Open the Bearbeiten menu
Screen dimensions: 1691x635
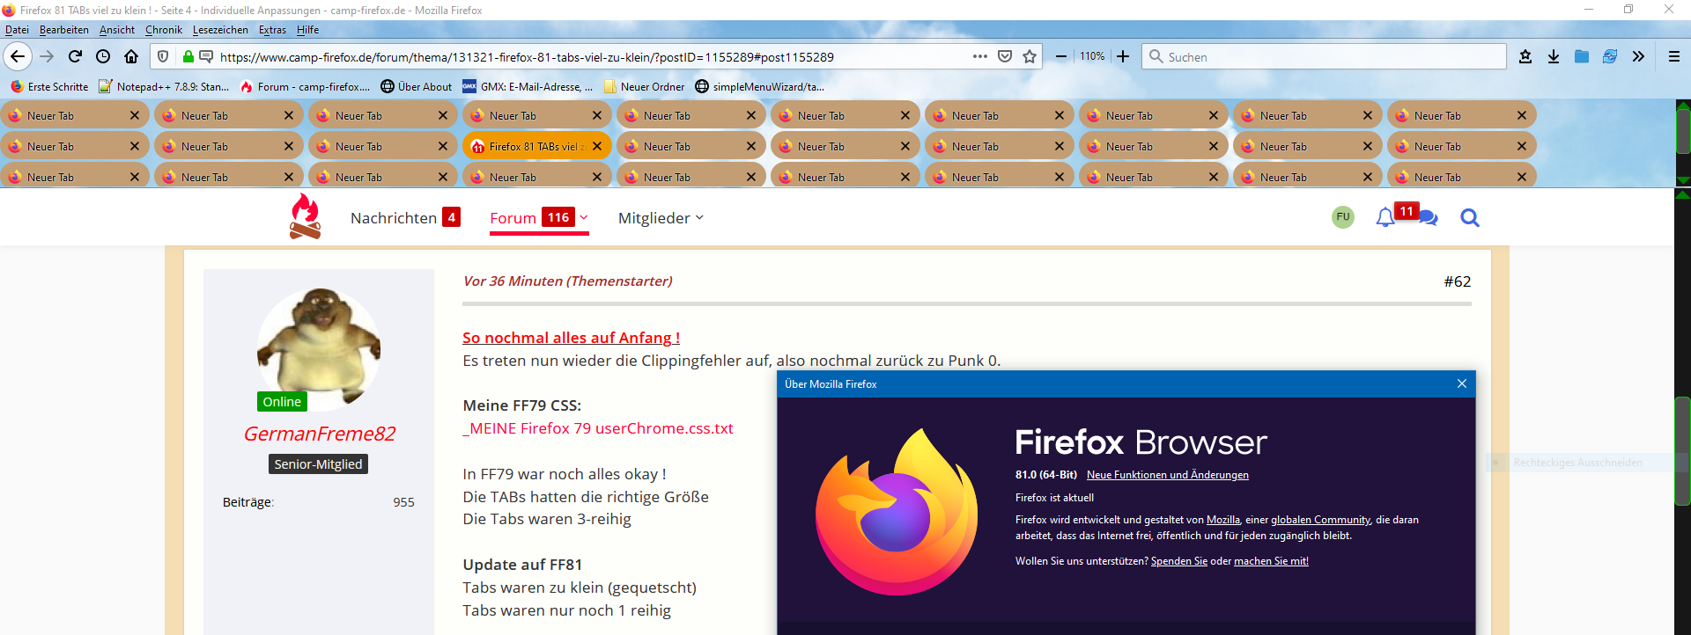point(64,30)
